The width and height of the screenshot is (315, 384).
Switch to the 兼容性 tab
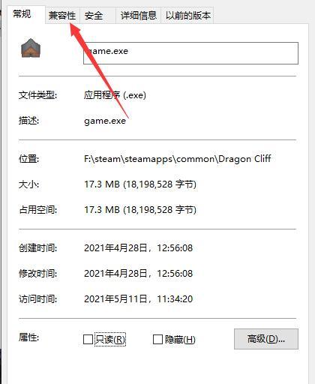tap(62, 16)
